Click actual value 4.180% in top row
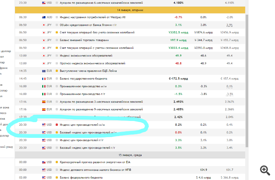Image resolution: width=275 pixels, height=180 pixels. (178, 3)
